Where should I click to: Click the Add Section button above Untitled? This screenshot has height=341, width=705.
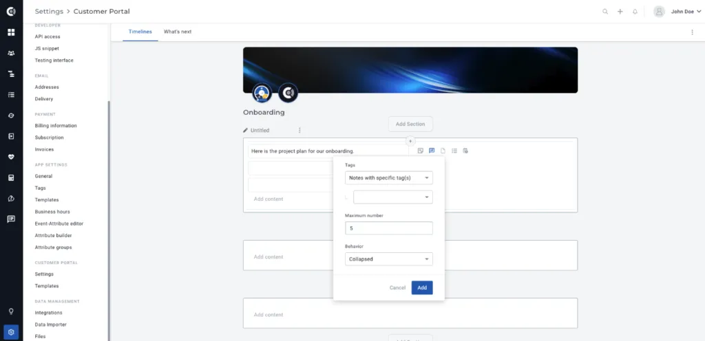point(410,124)
